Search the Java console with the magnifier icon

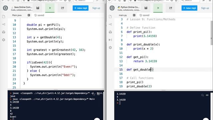point(94,94)
